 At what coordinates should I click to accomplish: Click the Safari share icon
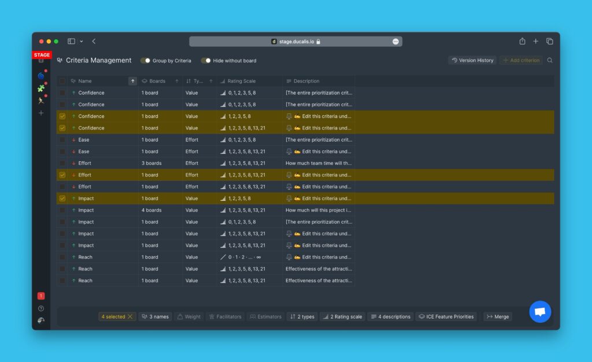[x=522, y=41]
